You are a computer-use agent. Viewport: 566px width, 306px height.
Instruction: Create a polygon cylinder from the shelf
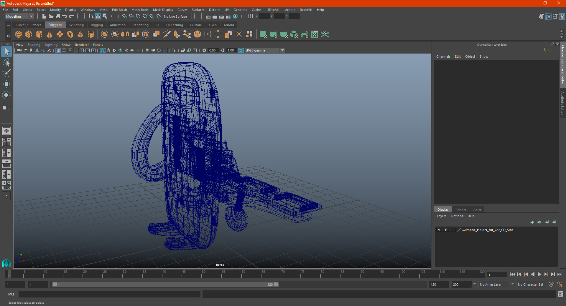[x=39, y=34]
